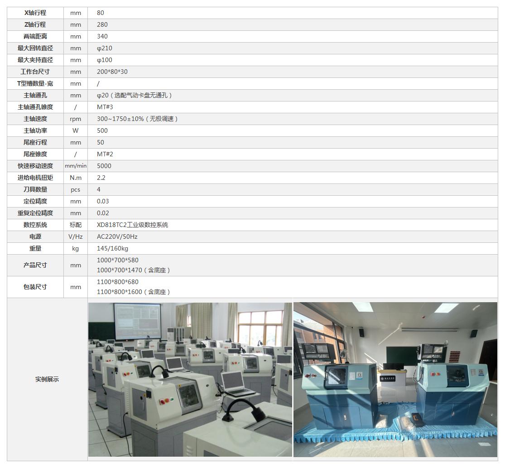Screen dimensions: 505x468
Task: Click the X轴行程 value 80
Action: pyautogui.click(x=101, y=13)
